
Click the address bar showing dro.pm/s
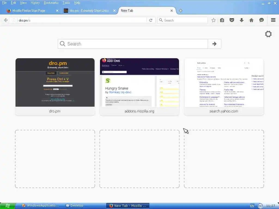click(82, 20)
